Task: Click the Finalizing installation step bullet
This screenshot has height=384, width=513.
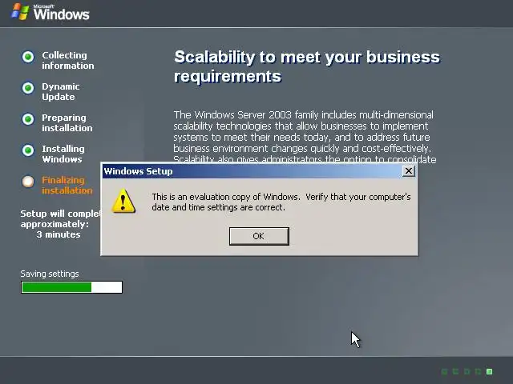Action: pos(28,182)
